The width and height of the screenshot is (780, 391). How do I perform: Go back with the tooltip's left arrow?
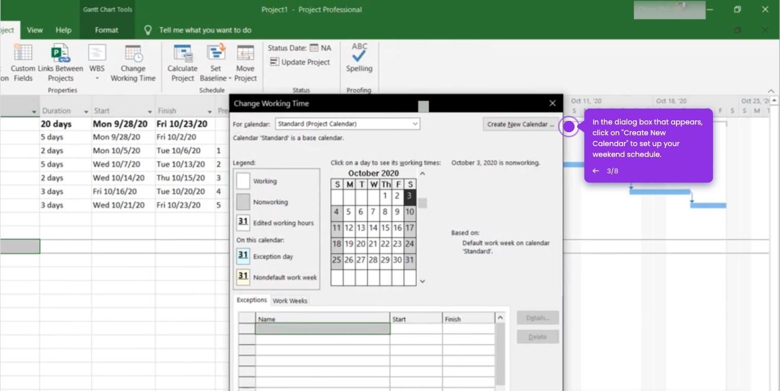596,171
